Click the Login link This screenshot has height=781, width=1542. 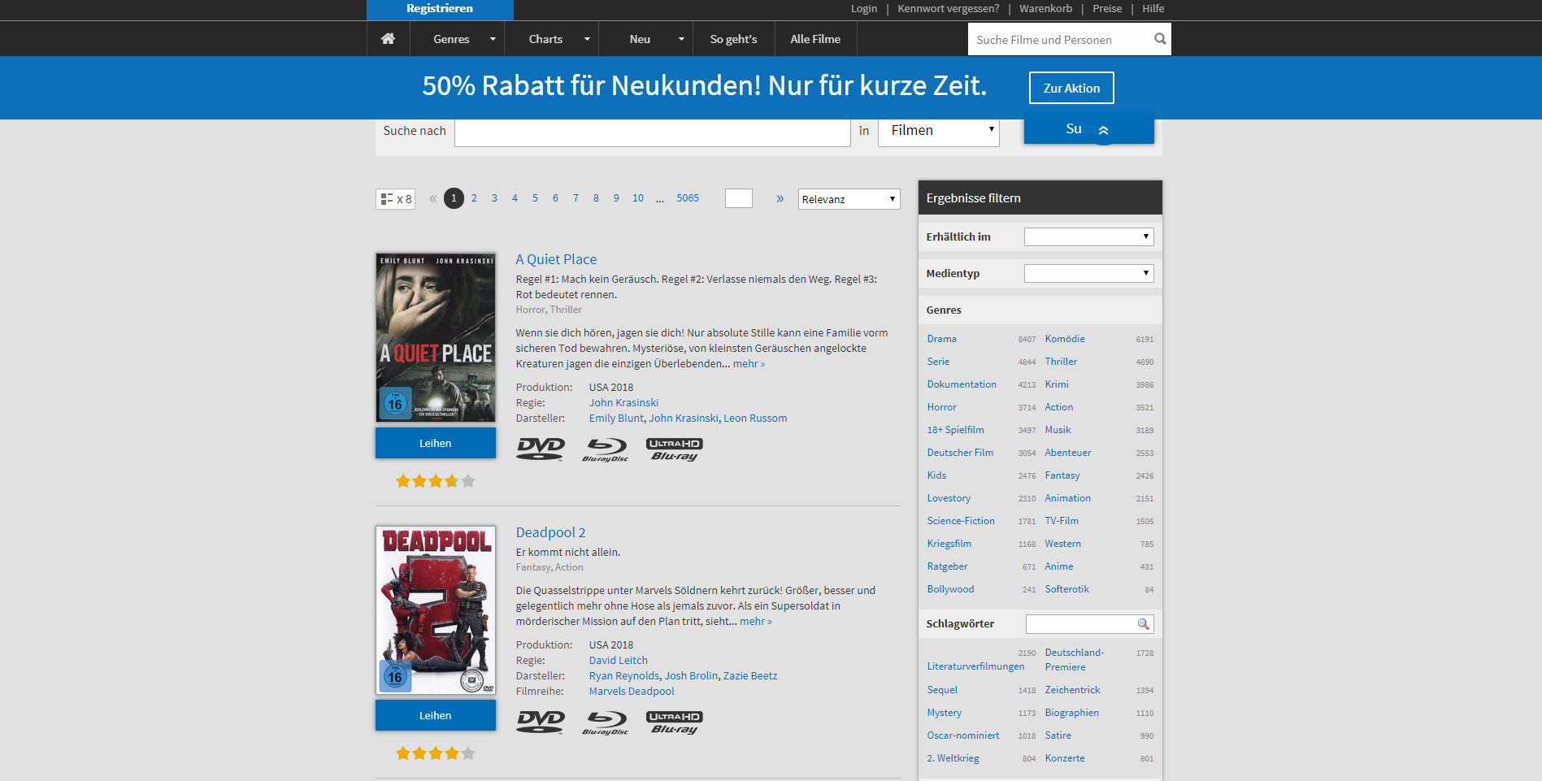pyautogui.click(x=864, y=9)
